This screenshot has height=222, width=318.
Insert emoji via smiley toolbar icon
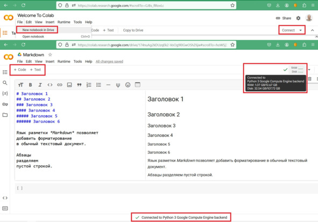[128, 85]
